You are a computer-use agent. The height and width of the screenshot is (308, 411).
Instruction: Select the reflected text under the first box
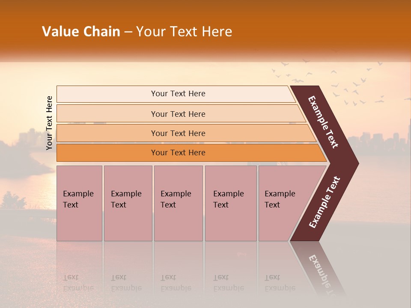(x=78, y=283)
